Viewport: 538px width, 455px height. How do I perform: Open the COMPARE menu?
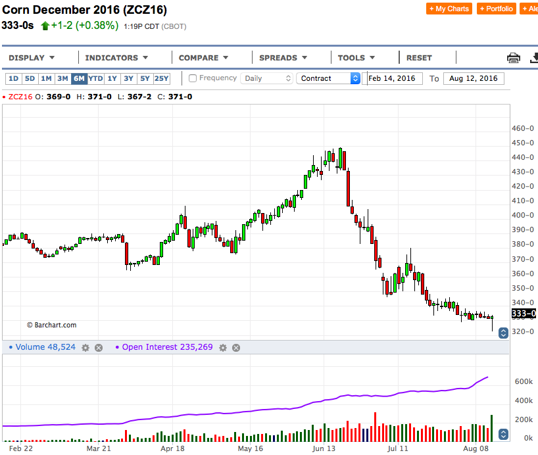(x=203, y=58)
